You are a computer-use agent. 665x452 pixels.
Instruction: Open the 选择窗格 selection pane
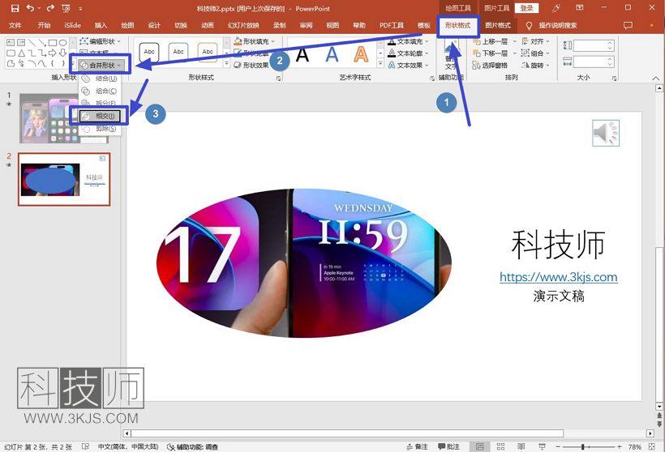tap(491, 66)
